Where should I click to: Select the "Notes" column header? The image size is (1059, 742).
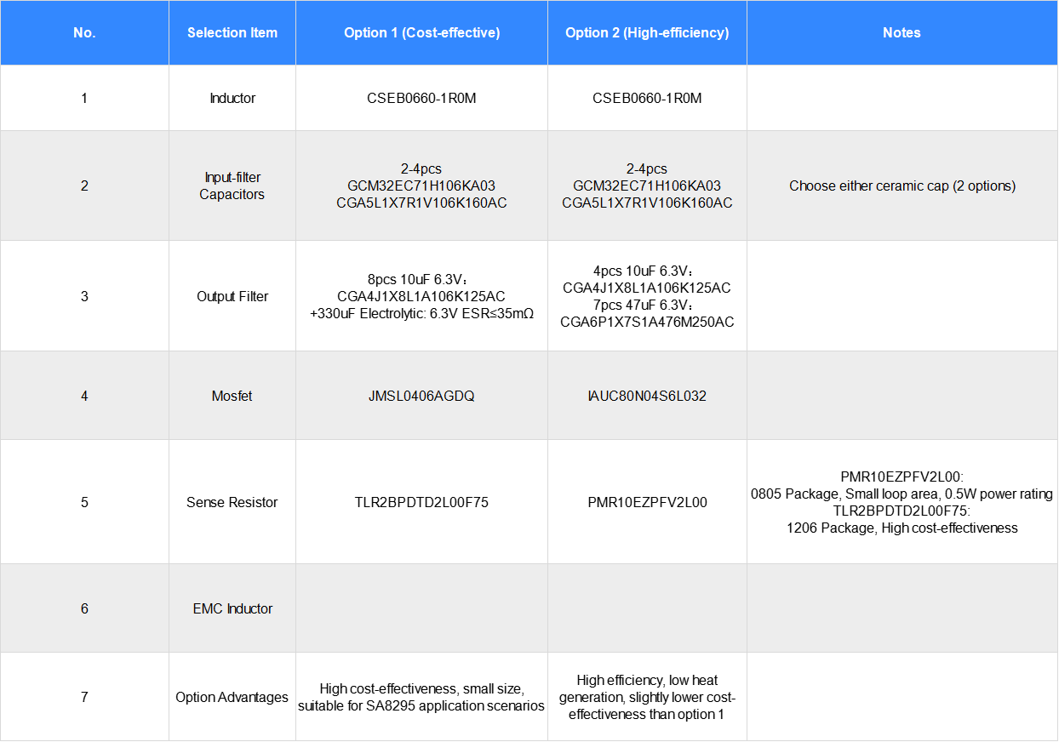[x=902, y=33]
